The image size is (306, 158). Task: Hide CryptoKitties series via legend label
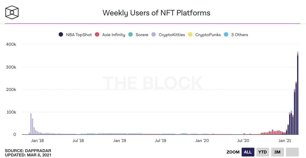coord(172,35)
